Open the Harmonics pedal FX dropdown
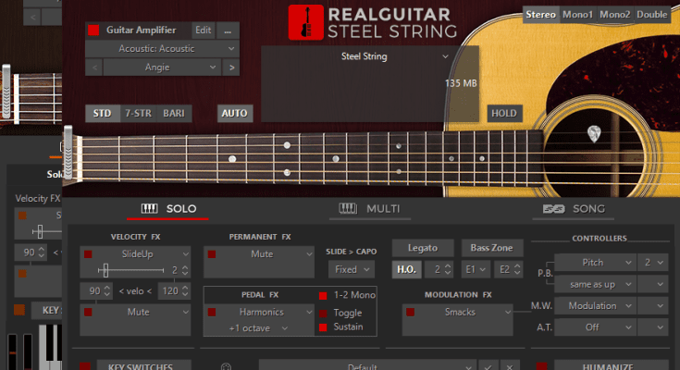The image size is (680, 370). pyautogui.click(x=259, y=313)
